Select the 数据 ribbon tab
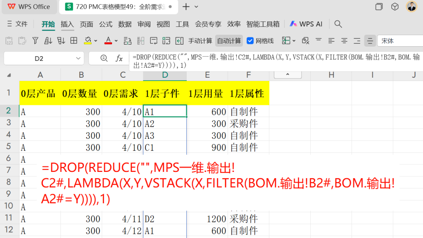The image size is (423, 238). tap(125, 24)
